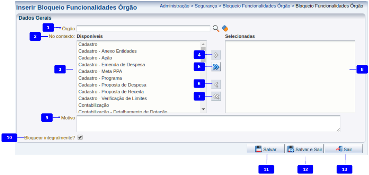The width and height of the screenshot is (369, 175).
Task: Select Cadastro - Emenda de Despesa item
Action: pyautogui.click(x=111, y=65)
